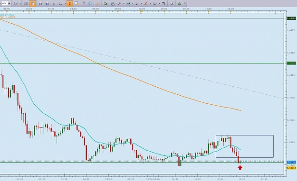Click the 1.4350 price axis label
Image resolution: width=297 pixels, height=181 pixels.
coord(291,142)
